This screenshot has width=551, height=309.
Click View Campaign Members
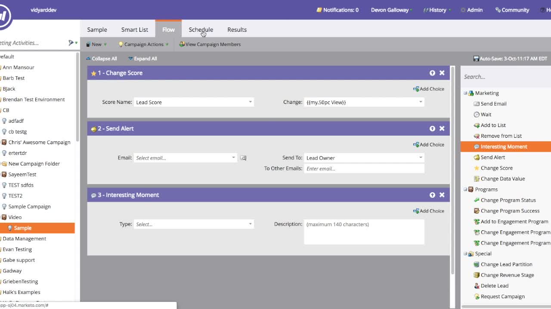point(210,44)
